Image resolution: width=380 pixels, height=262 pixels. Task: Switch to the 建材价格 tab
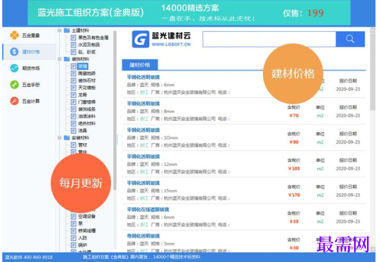tap(140, 65)
